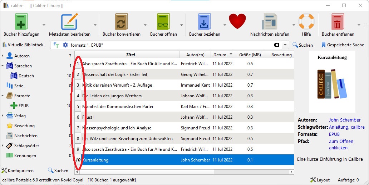The image size is (369, 185).
Task: Click Suchen below tag browser
Action: (58, 170)
